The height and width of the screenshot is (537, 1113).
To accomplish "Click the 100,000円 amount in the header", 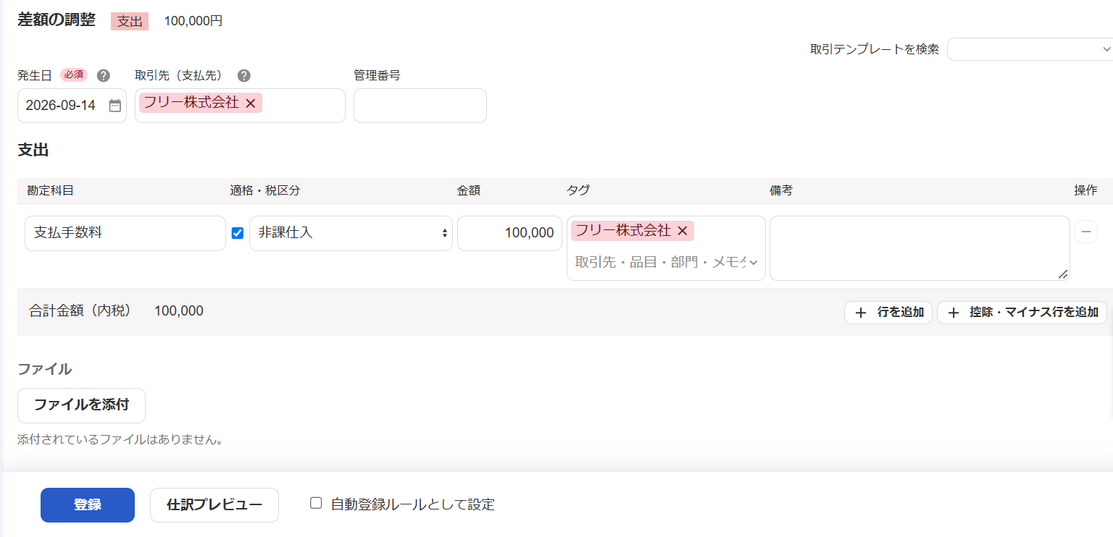I will (x=193, y=21).
